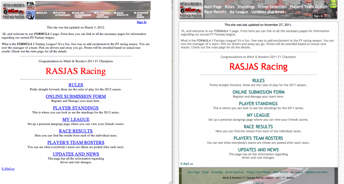This screenshot has height=184, width=344.
Task: Select Player Standings in the gray banner menu
Action: click(62, 14)
